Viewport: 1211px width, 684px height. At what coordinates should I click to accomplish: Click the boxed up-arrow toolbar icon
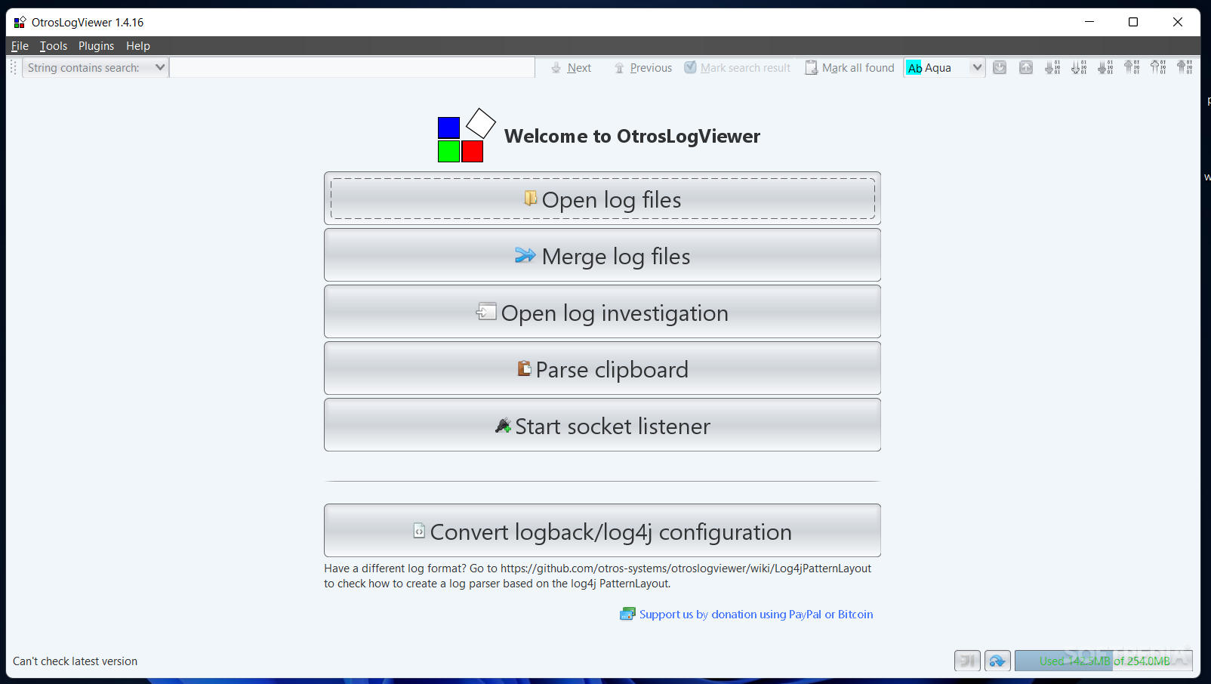[x=1026, y=68]
